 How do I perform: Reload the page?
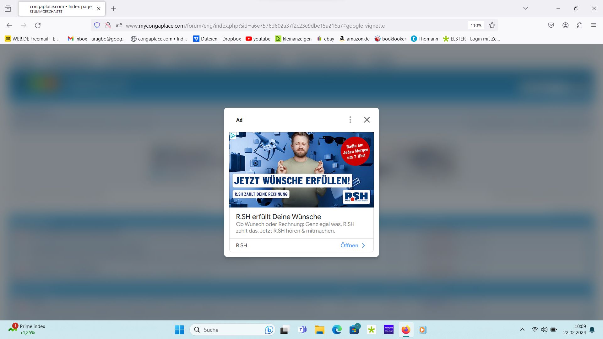(x=38, y=25)
